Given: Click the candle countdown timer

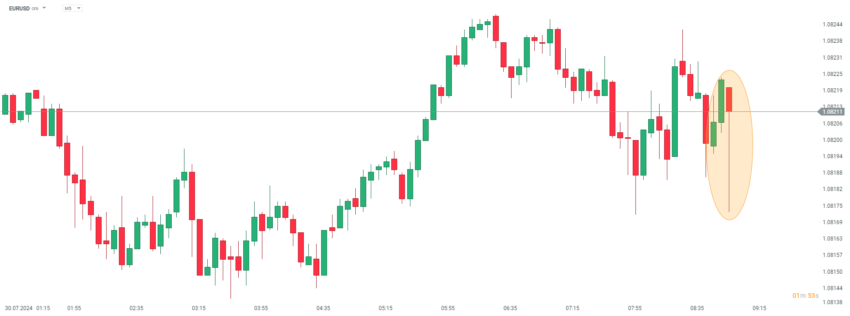Looking at the screenshot, I should point(805,296).
